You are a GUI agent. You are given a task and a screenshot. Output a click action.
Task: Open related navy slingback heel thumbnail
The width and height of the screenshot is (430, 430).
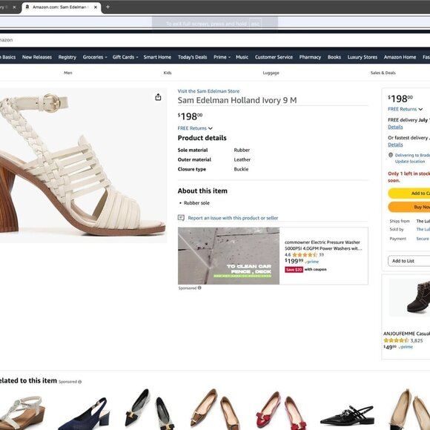pyautogui.click(x=84, y=413)
